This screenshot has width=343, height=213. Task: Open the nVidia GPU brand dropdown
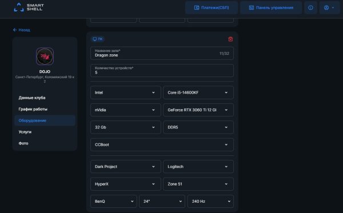pyautogui.click(x=126, y=110)
